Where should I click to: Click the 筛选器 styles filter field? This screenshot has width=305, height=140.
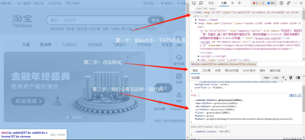click(x=225, y=78)
